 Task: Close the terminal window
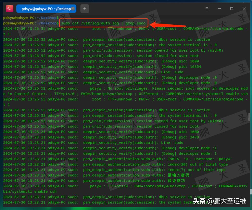coord(244,9)
